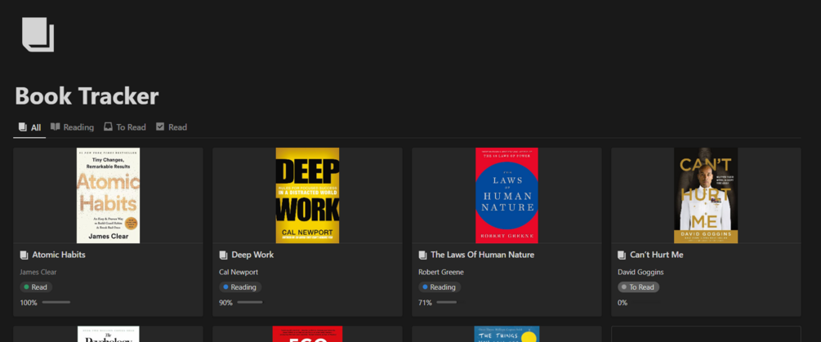Click the author text Robert Greene
The image size is (821, 342).
[x=441, y=272]
